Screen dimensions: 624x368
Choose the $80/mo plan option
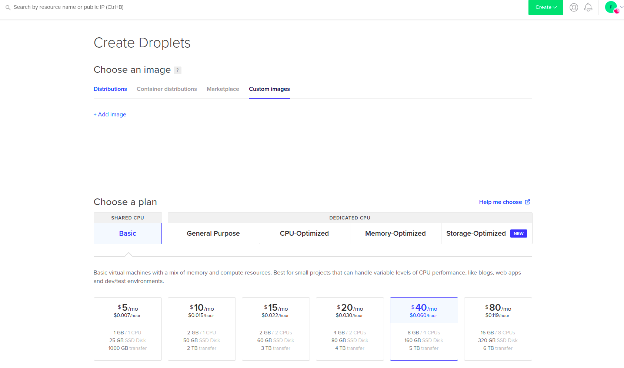498,329
